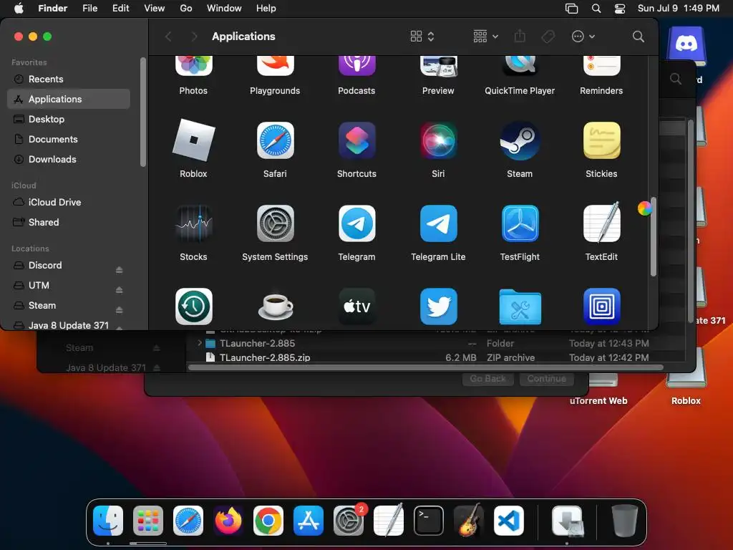Select the coffee cup app icon
This screenshot has width=733, height=550.
point(276,307)
